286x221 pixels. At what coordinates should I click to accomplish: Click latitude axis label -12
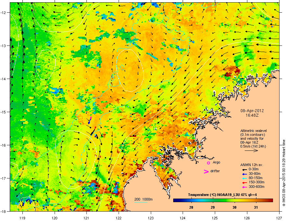[3, 12]
